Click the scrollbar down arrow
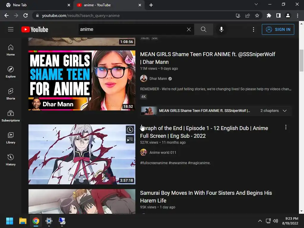304x228 pixels. click(x=302, y=211)
